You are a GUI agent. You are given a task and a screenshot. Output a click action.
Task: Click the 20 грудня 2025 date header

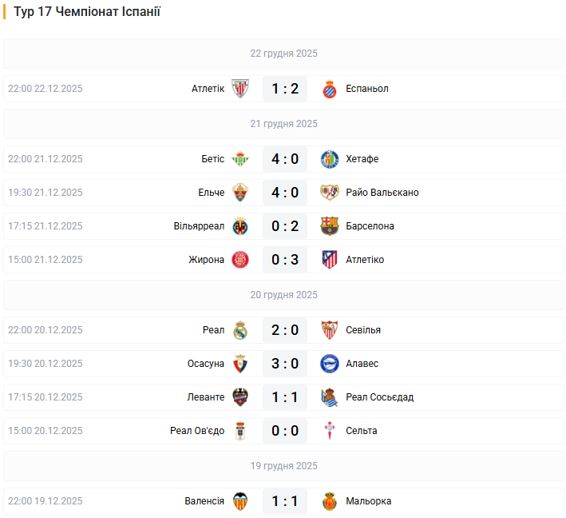click(x=283, y=295)
